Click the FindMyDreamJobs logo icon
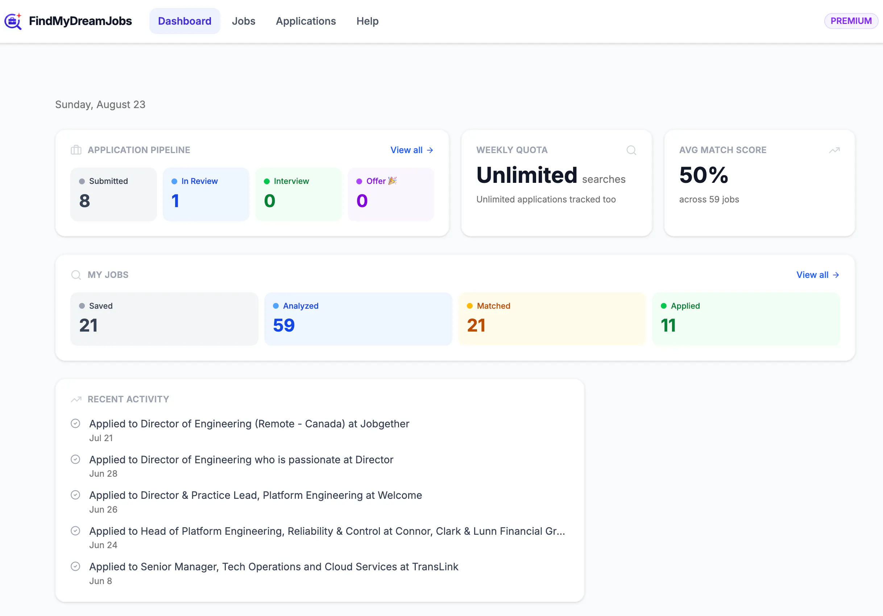The image size is (883, 616). coord(13,21)
